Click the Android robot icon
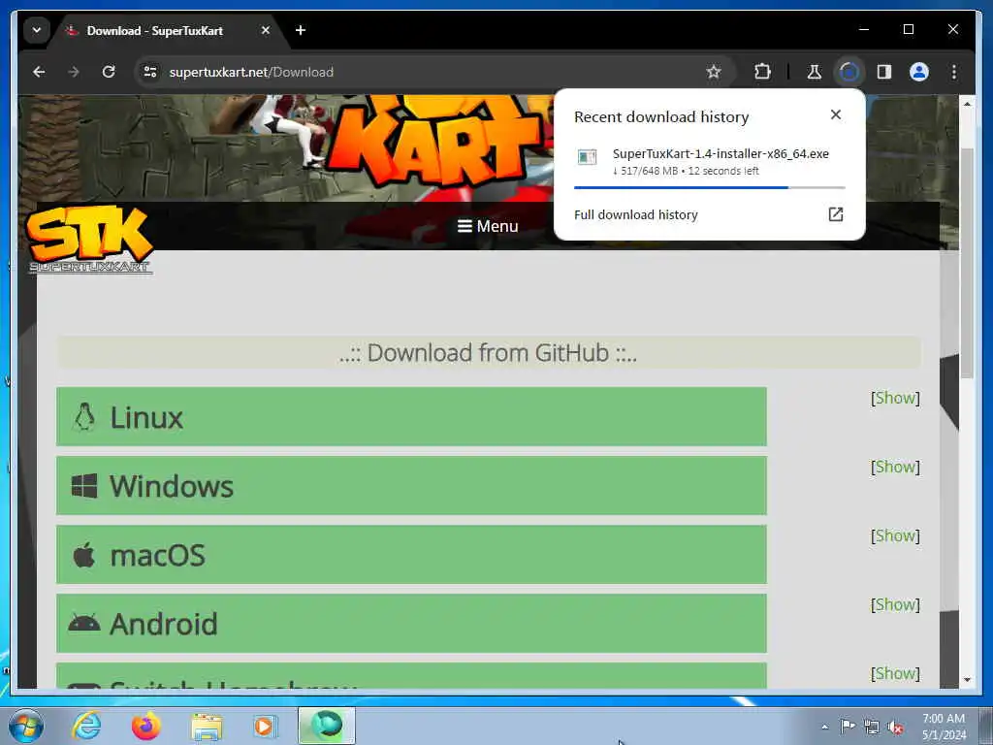The height and width of the screenshot is (745, 993). pyautogui.click(x=84, y=624)
